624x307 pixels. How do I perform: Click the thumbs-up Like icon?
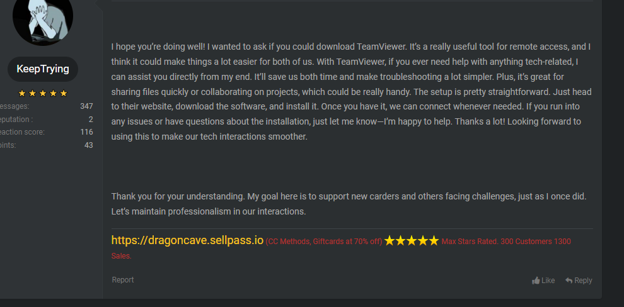pyautogui.click(x=536, y=281)
